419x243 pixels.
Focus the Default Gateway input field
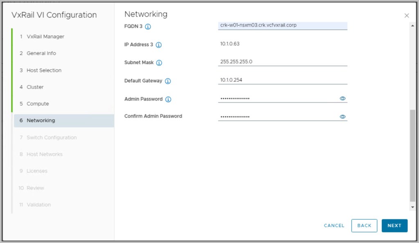[282, 80]
